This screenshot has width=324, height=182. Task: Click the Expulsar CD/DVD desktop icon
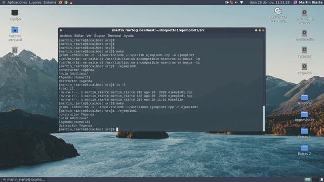(278, 11)
